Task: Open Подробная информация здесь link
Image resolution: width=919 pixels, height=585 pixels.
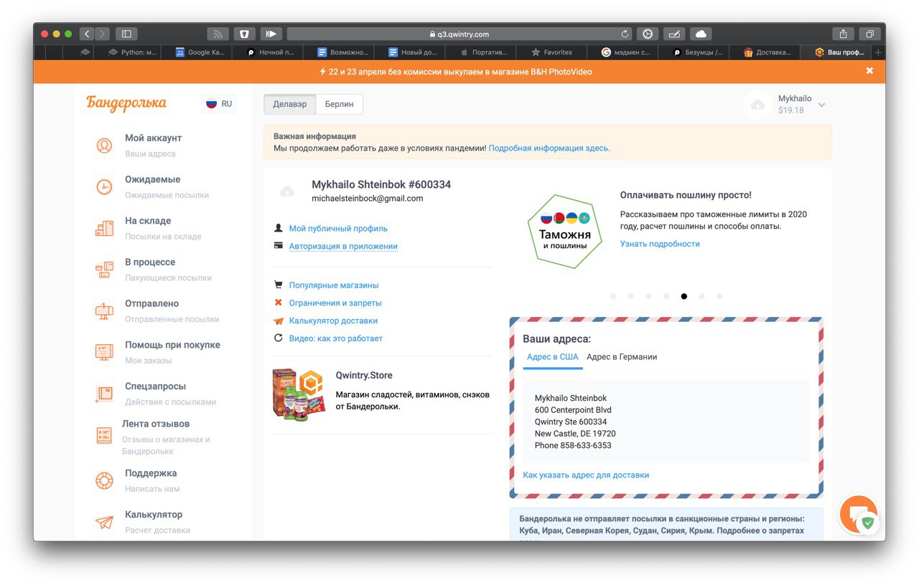Action: pos(549,148)
